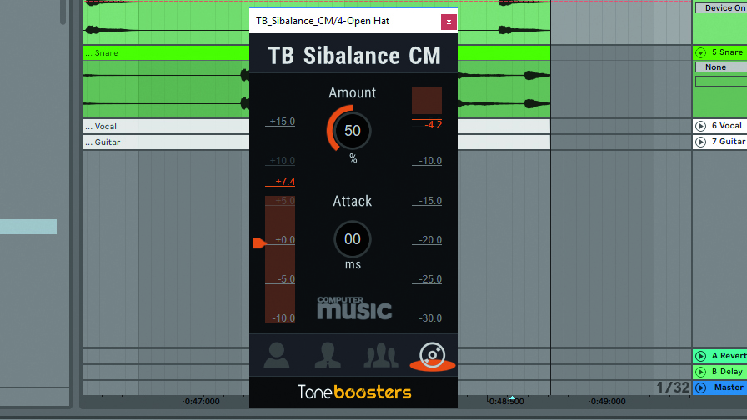Select the single male voice mode icon
The height and width of the screenshot is (420, 747).
tap(276, 355)
